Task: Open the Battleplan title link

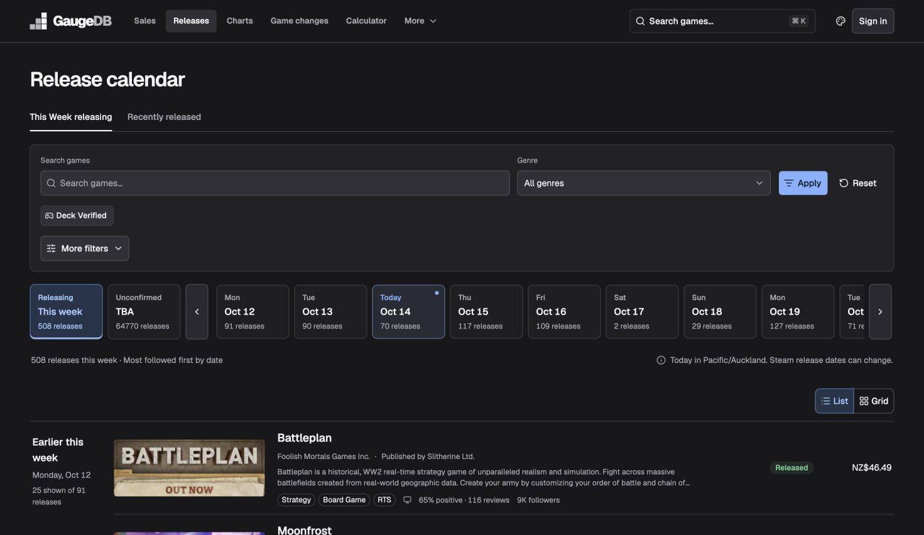Action: click(305, 438)
